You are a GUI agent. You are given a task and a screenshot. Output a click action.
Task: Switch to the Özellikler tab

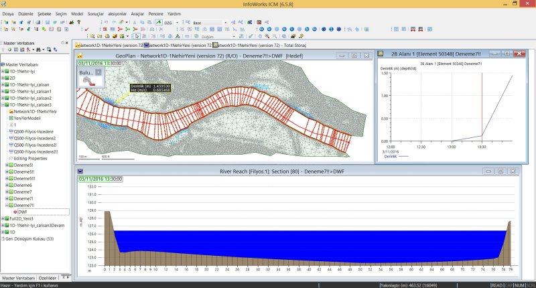pos(48,277)
